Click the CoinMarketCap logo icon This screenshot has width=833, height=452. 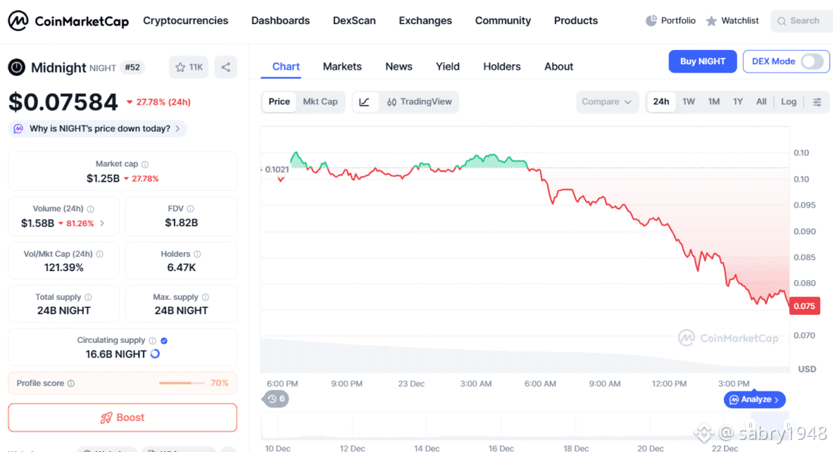point(18,21)
